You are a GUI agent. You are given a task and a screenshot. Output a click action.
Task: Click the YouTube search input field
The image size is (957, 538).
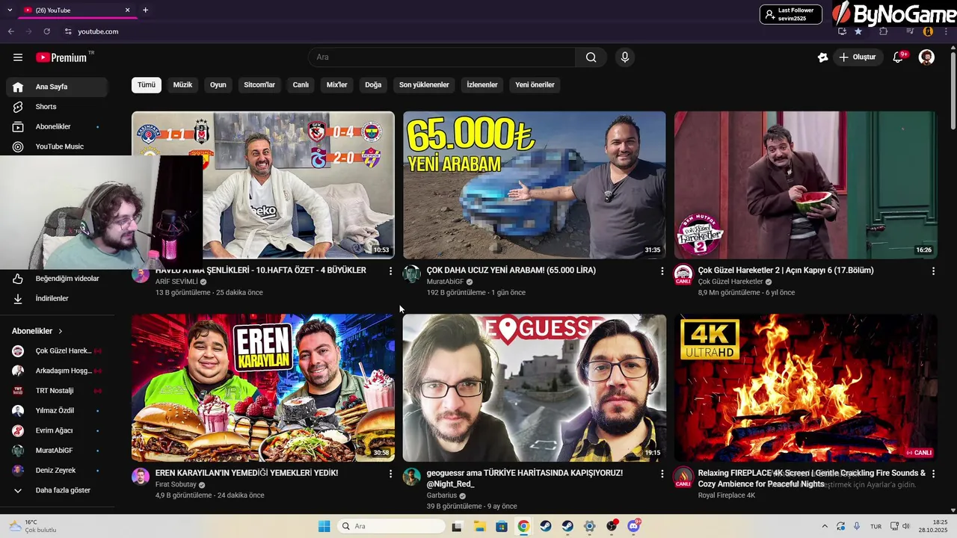tap(442, 58)
